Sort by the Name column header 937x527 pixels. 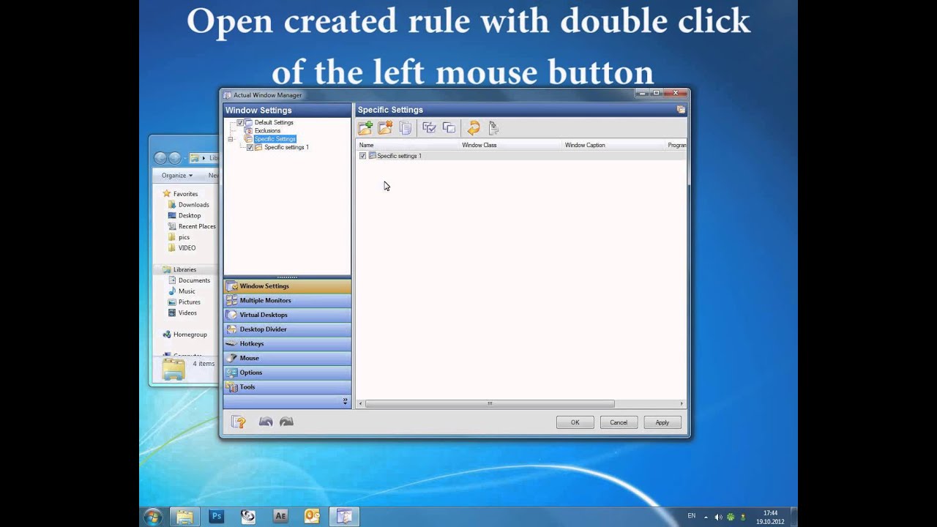tap(408, 145)
